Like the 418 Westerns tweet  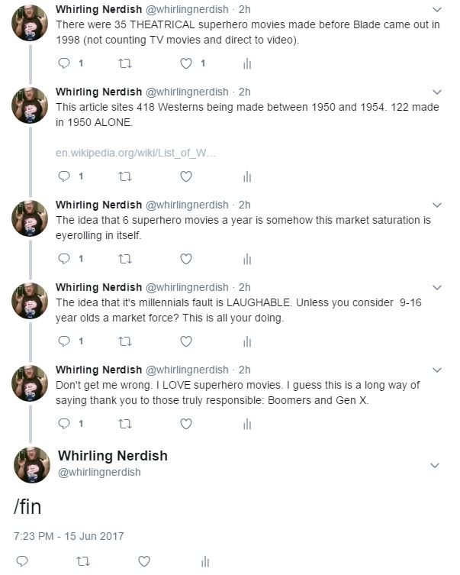coord(185,176)
